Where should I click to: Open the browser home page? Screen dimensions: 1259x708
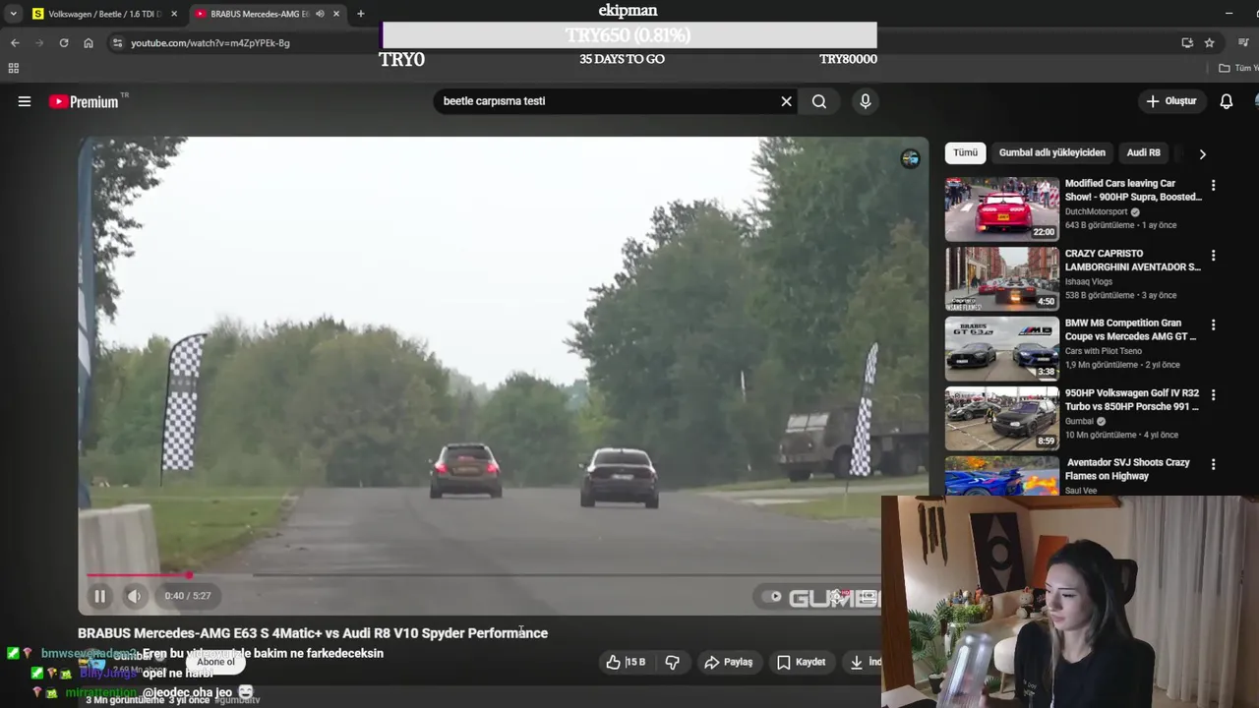[x=89, y=43]
